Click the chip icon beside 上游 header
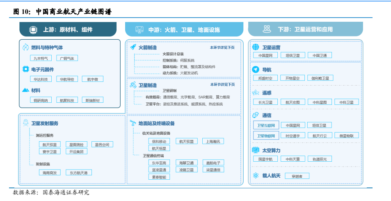The height and width of the screenshot is (201, 391). (x=33, y=29)
